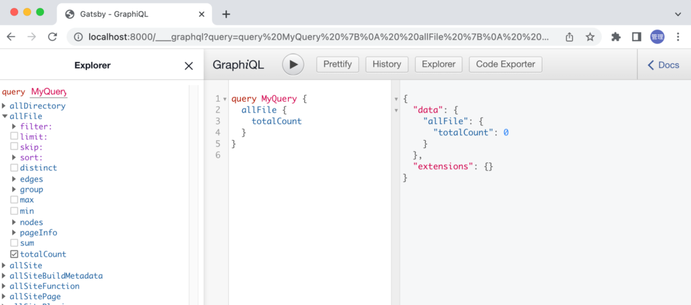Click the browser reload icon
The width and height of the screenshot is (691, 305).
coord(52,37)
